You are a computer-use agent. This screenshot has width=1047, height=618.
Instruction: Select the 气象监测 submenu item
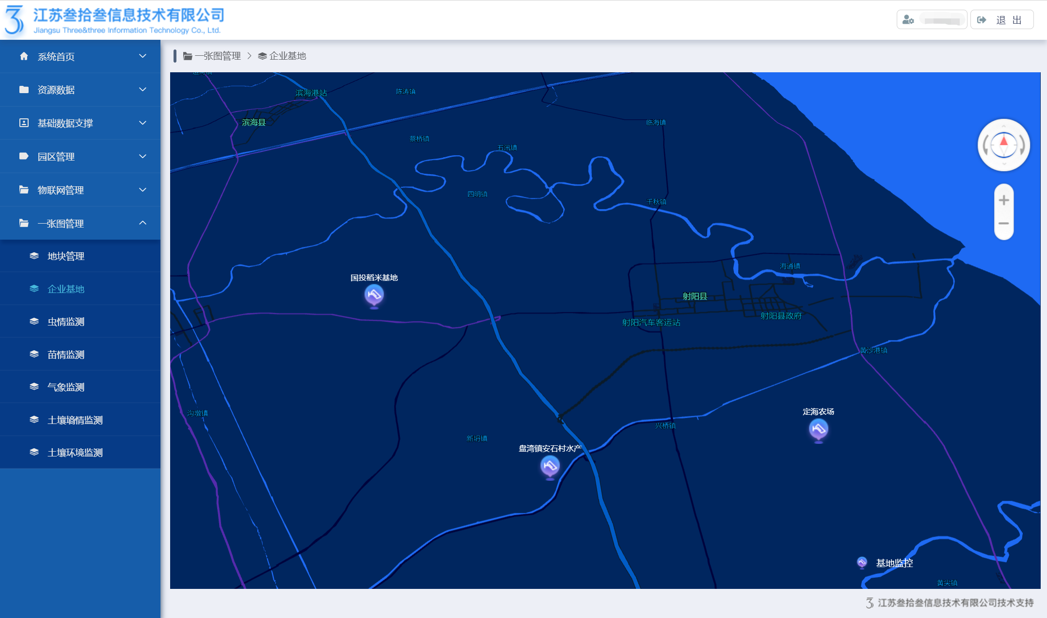click(66, 387)
